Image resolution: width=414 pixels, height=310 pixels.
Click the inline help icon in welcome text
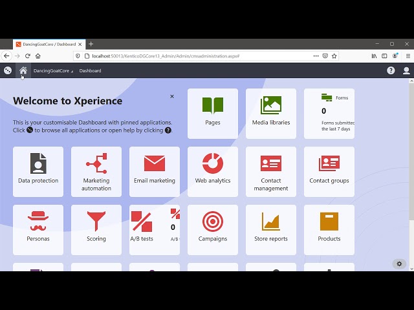pos(168,130)
